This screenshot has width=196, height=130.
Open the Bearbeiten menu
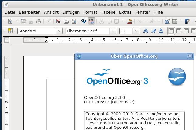pyautogui.click(x=29, y=12)
